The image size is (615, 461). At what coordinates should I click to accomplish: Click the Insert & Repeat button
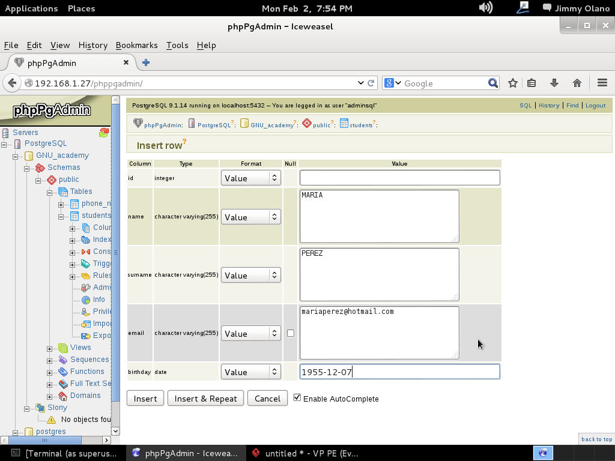pyautogui.click(x=205, y=399)
